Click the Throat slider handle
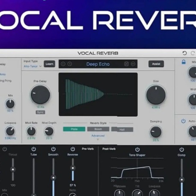This screenshot has height=196, width=196. (13, 169)
